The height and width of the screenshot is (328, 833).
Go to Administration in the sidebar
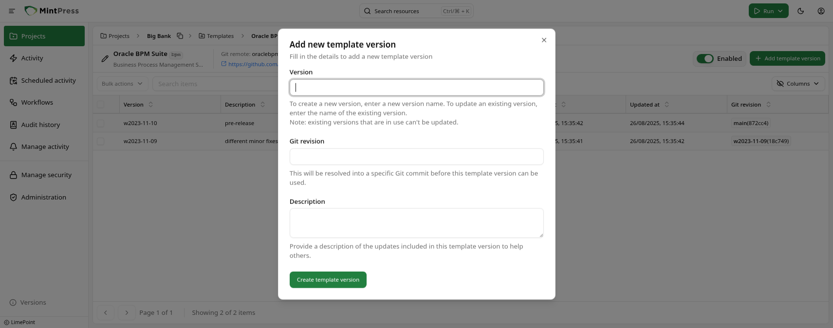click(x=44, y=197)
